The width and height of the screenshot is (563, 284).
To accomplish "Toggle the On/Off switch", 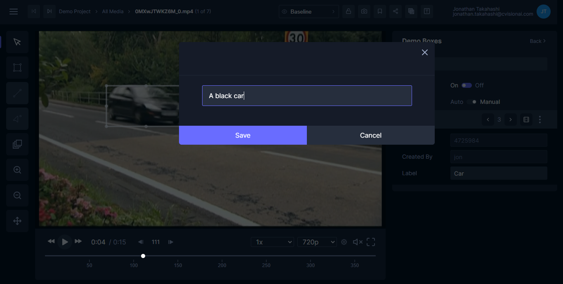I will pyautogui.click(x=466, y=85).
